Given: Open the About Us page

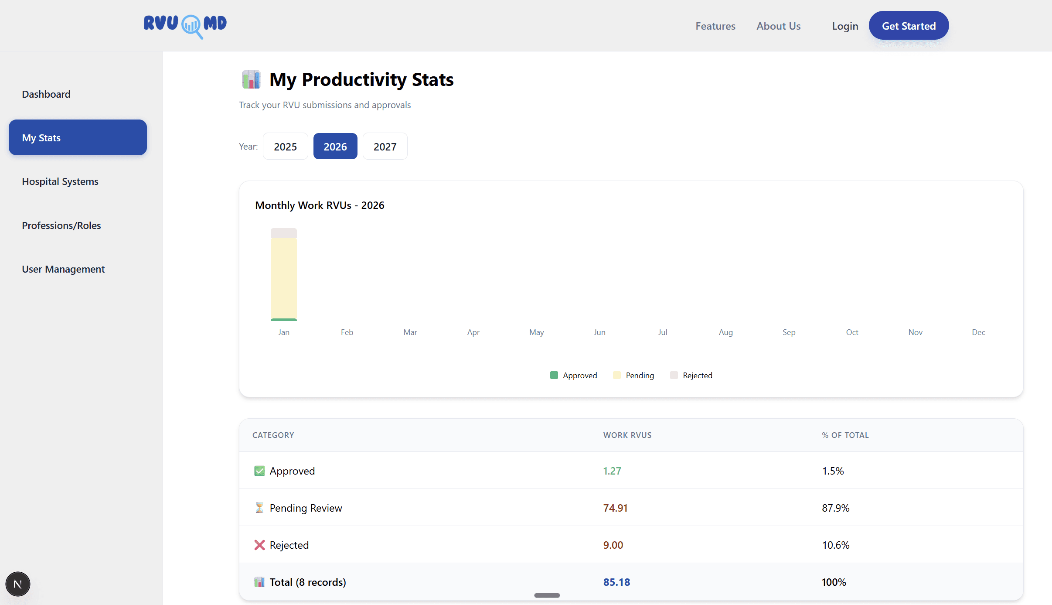Looking at the screenshot, I should tap(778, 26).
